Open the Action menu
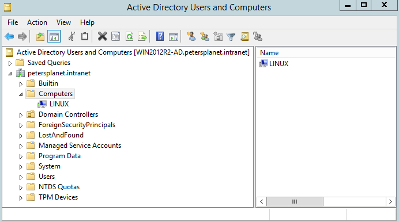This screenshot has height=222, width=399. 37,22
